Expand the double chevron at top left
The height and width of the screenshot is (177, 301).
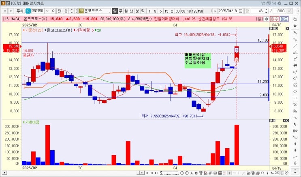coord(5,11)
